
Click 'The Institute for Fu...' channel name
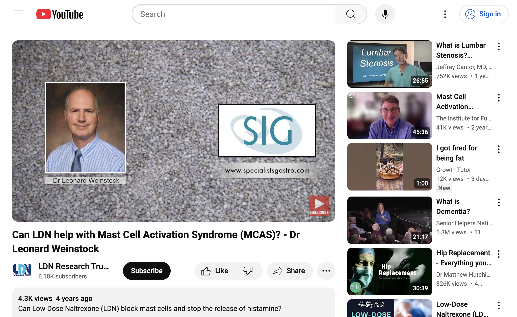coord(463,118)
